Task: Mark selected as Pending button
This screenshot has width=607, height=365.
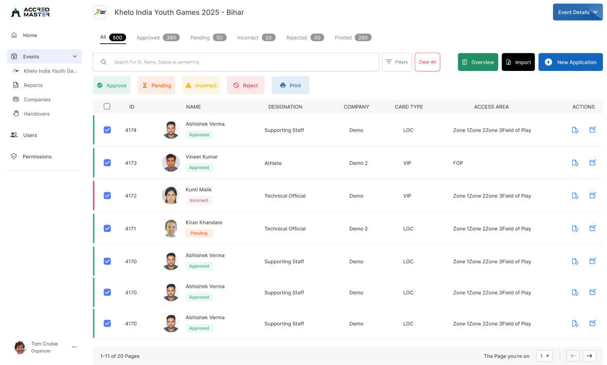Action: (156, 85)
